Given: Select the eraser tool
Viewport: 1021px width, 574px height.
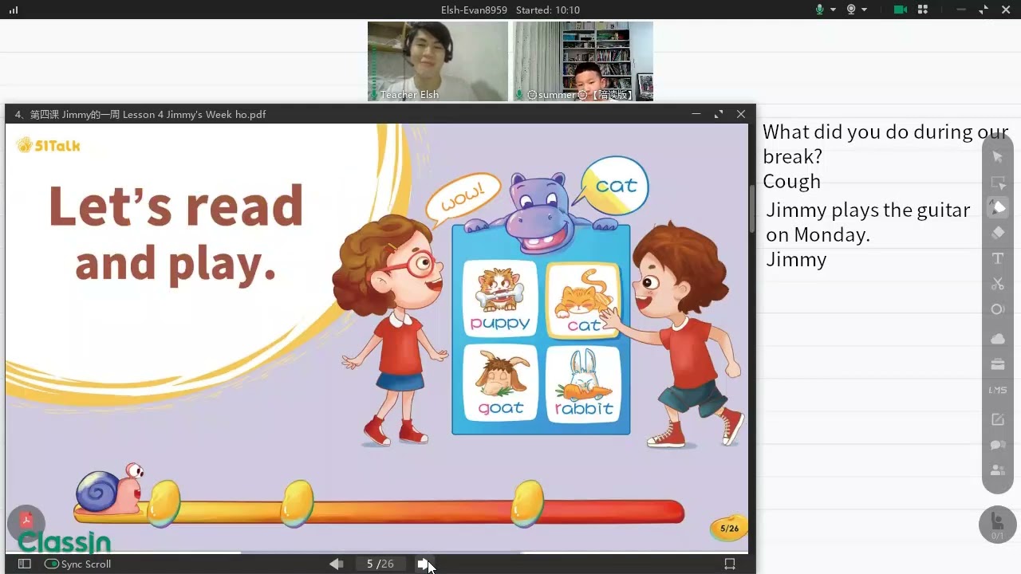Looking at the screenshot, I should click(997, 233).
